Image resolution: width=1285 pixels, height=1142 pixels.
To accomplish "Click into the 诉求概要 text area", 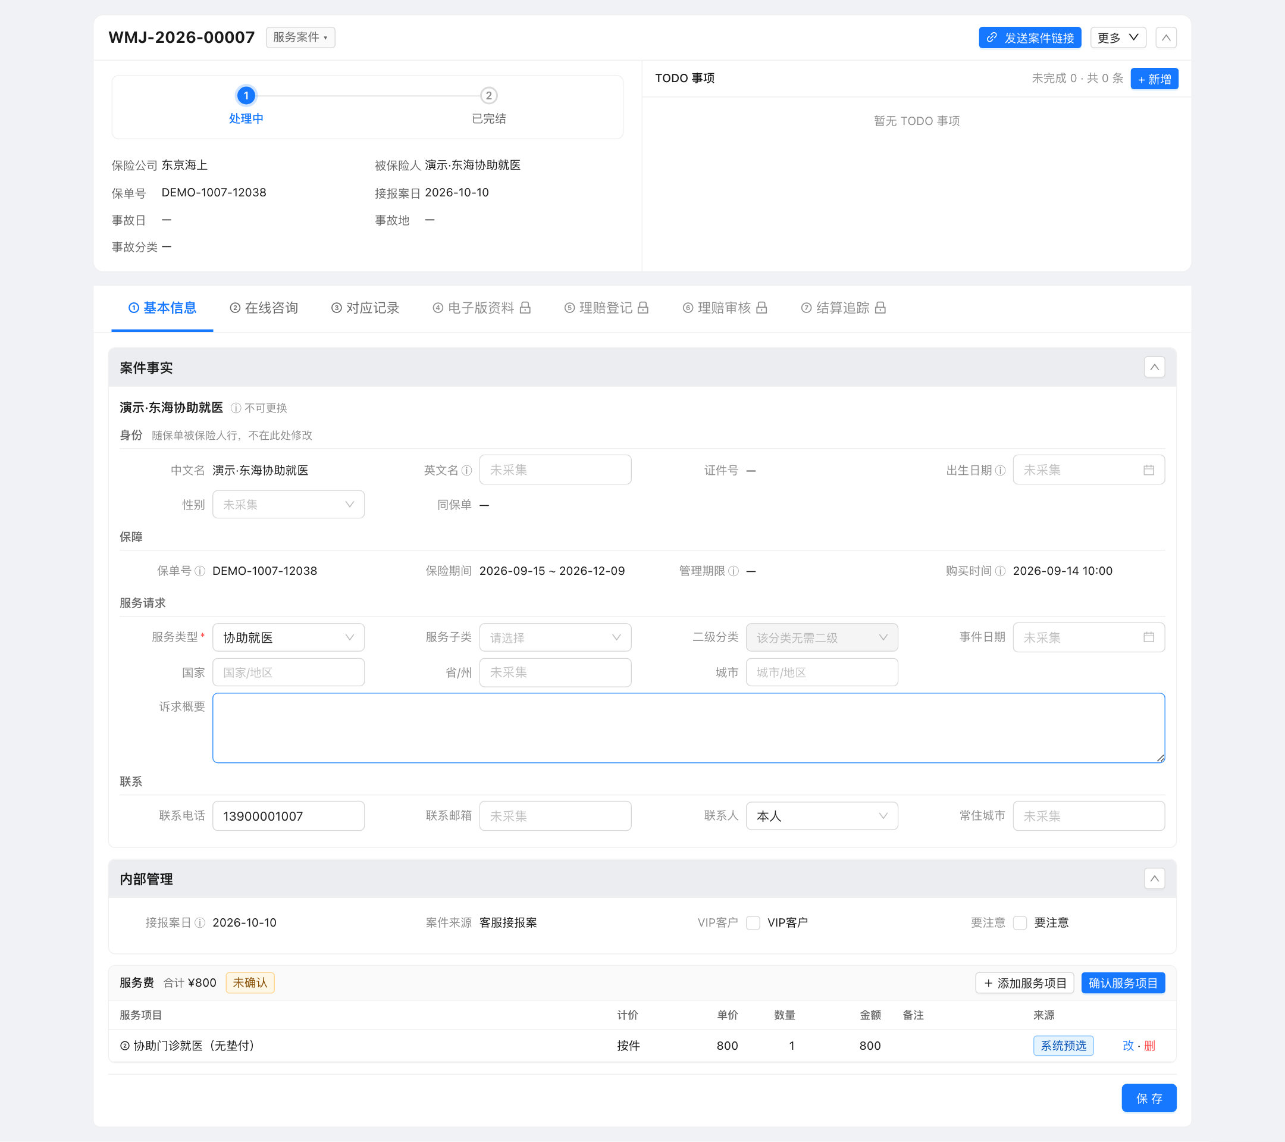I will pyautogui.click(x=688, y=728).
